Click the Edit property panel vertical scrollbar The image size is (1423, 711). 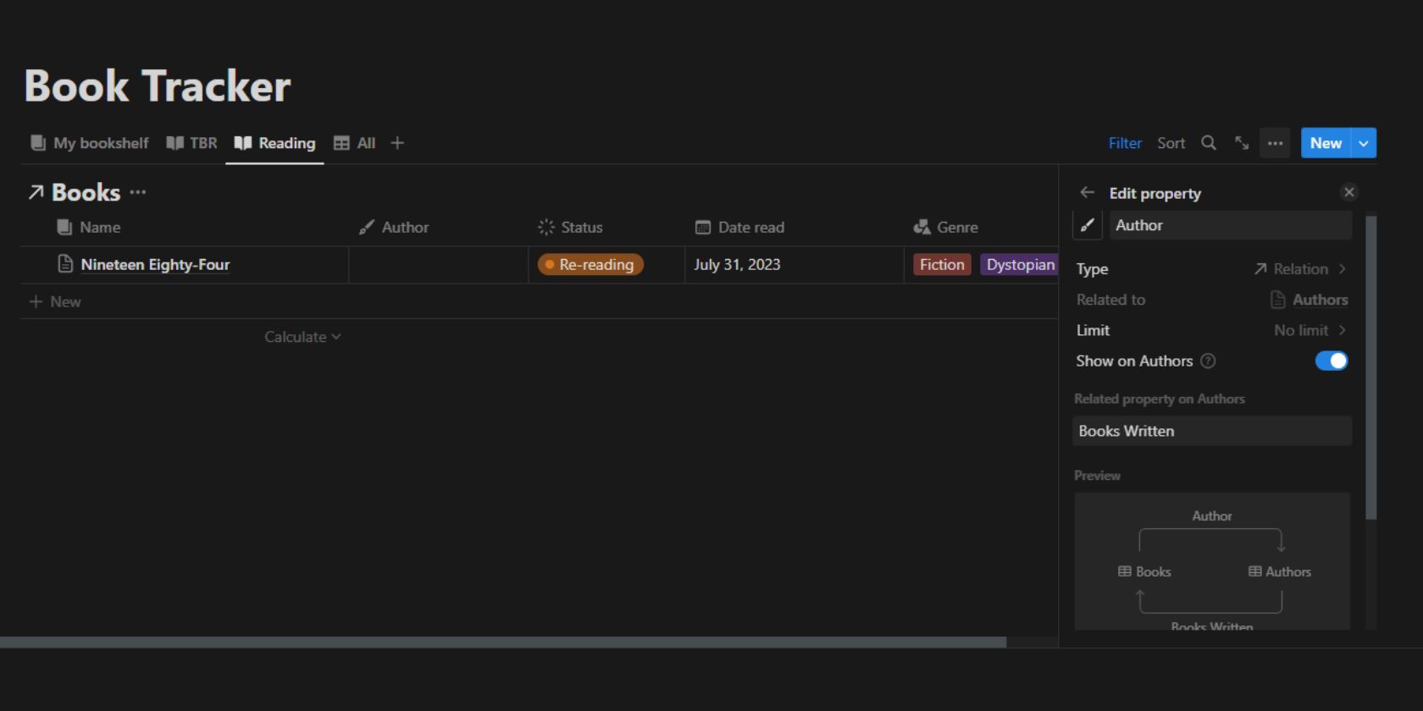tap(1371, 367)
